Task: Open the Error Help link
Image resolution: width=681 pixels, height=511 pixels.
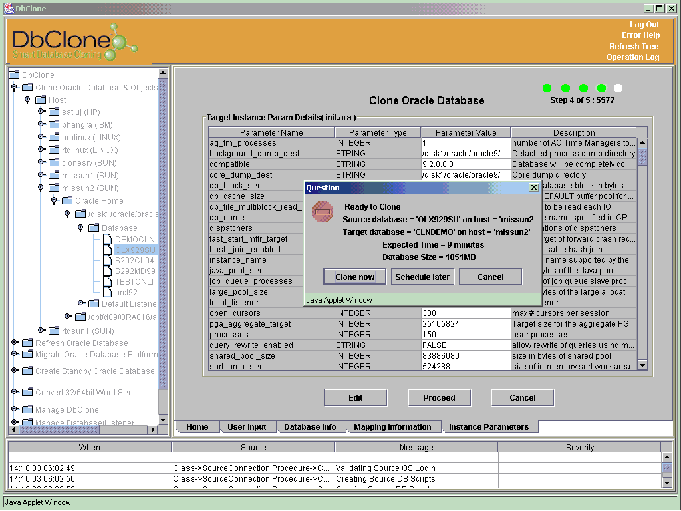Action: [640, 35]
